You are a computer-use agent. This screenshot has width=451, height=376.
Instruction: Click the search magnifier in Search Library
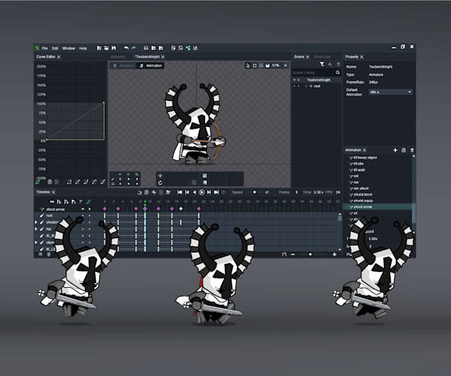[x=338, y=72]
